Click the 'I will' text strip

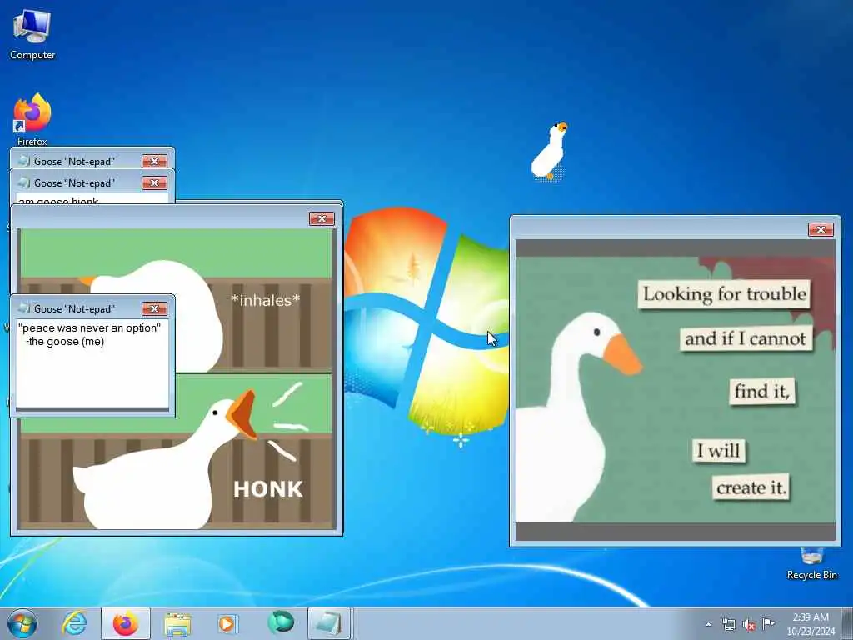719,451
